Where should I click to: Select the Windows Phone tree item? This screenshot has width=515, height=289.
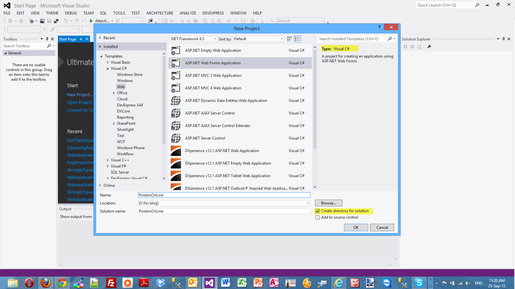(x=131, y=148)
